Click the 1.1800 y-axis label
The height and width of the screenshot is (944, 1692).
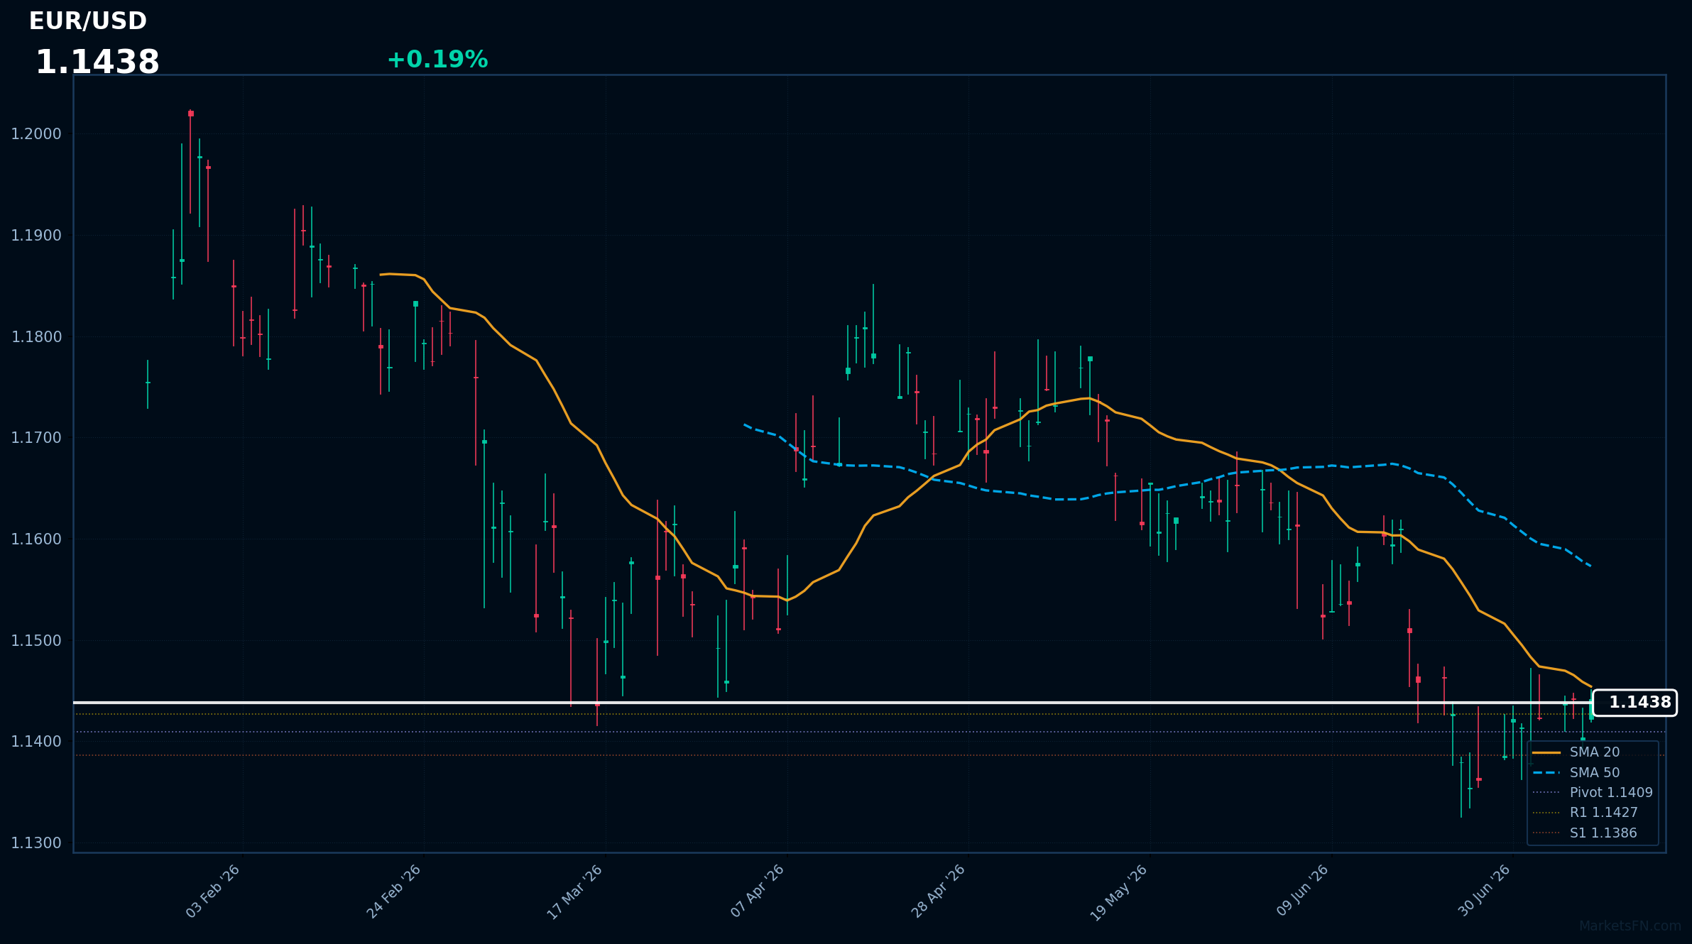click(36, 337)
